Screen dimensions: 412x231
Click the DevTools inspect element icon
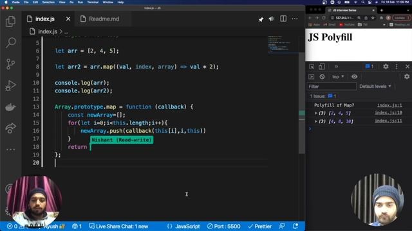(312, 67)
